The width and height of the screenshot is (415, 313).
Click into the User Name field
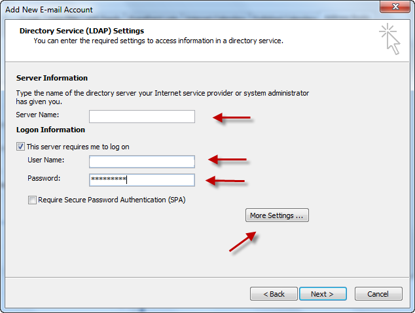pyautogui.click(x=142, y=161)
